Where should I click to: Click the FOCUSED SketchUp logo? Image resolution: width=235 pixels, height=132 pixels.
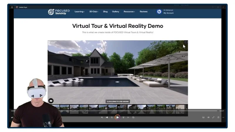59,12
